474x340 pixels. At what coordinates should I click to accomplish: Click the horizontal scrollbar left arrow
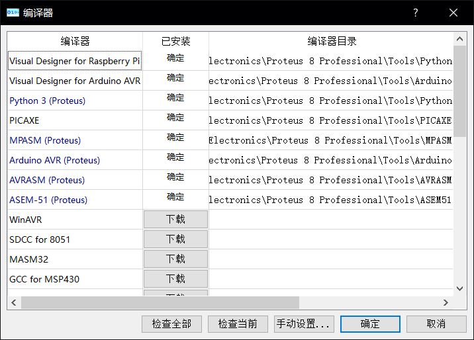tap(14, 302)
